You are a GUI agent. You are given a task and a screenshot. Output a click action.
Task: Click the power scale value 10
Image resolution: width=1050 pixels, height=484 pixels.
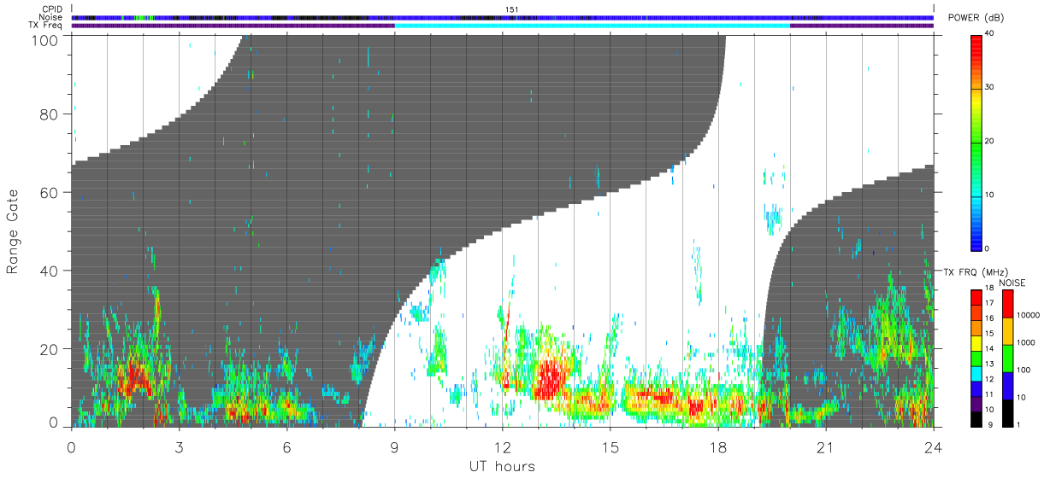(x=991, y=195)
